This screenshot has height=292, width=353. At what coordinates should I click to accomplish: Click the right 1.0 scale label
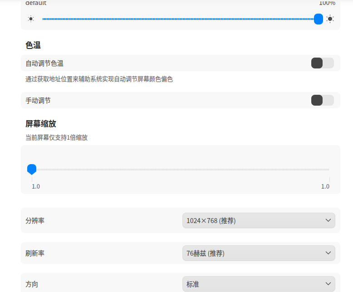325,186
